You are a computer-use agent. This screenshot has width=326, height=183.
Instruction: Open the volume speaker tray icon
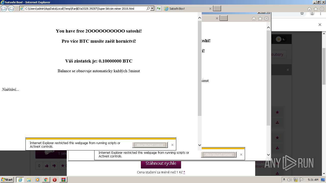(290, 180)
